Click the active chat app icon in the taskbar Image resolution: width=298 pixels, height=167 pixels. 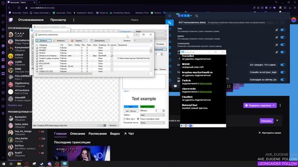(x=65, y=164)
